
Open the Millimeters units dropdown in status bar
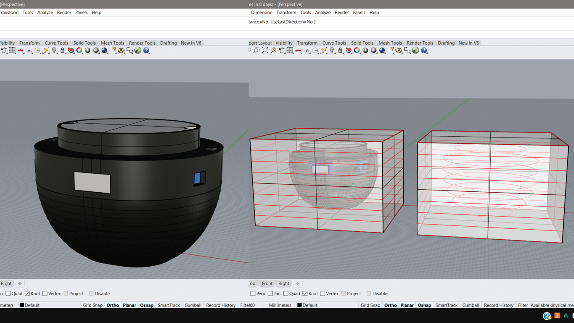(280, 305)
